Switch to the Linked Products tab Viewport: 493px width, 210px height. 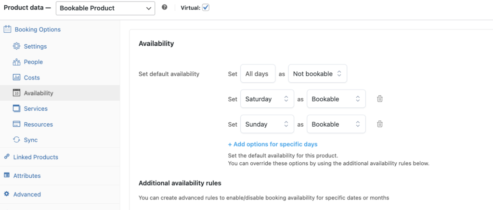point(36,157)
